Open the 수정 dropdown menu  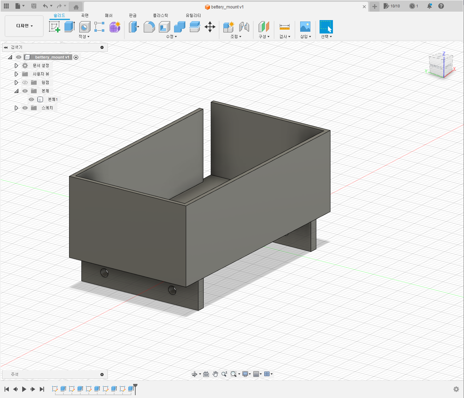point(172,37)
